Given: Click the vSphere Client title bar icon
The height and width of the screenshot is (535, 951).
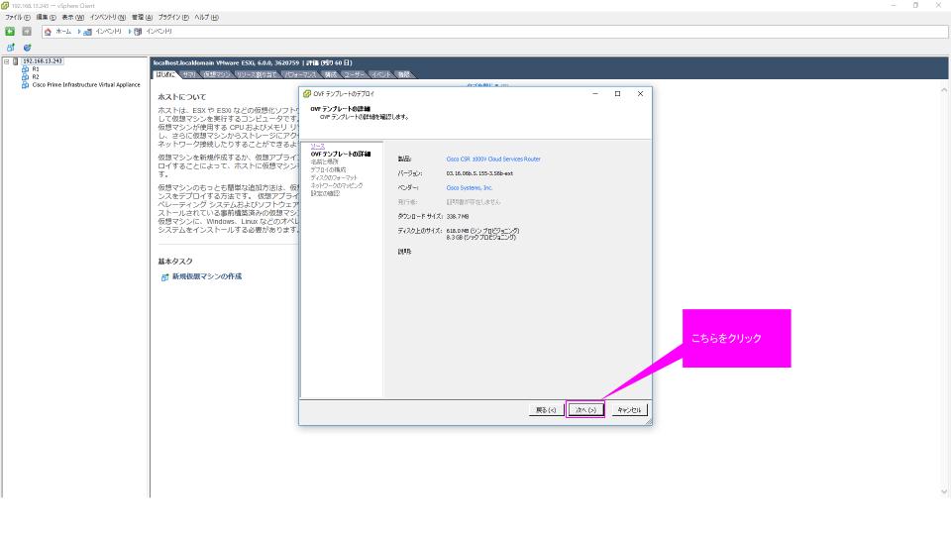Looking at the screenshot, I should point(6,6).
